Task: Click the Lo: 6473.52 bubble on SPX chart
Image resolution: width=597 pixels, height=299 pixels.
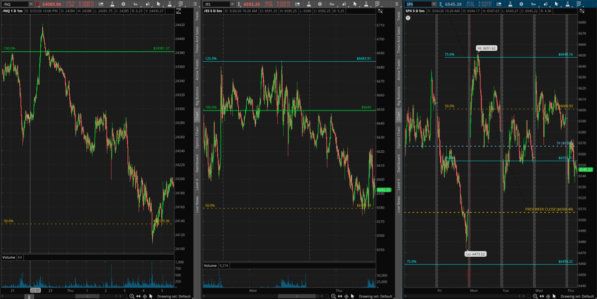Action: tap(476, 253)
